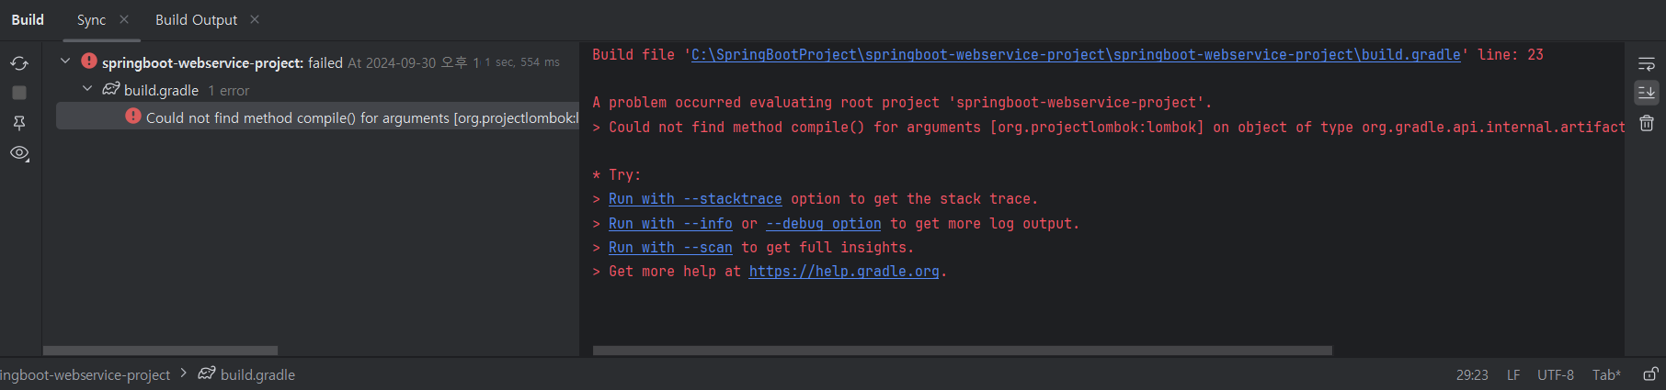This screenshot has height=390, width=1666.
Task: Click the read-only lock icon in status bar
Action: tap(1650, 374)
